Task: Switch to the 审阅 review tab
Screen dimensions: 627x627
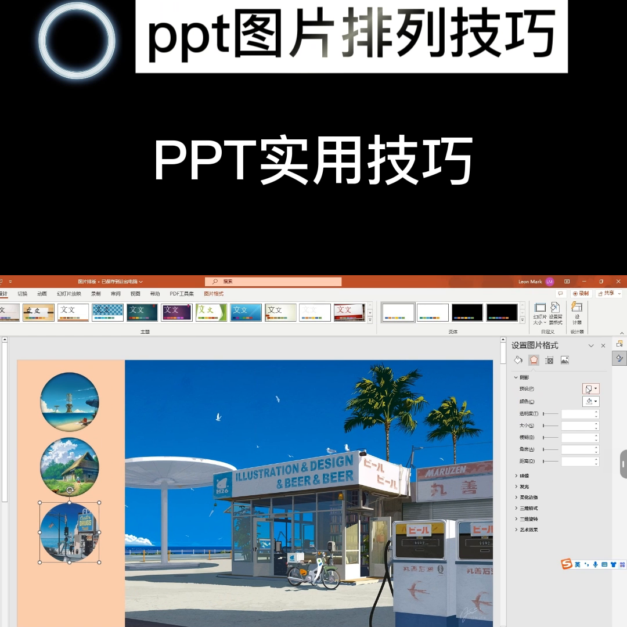Action: coord(116,294)
